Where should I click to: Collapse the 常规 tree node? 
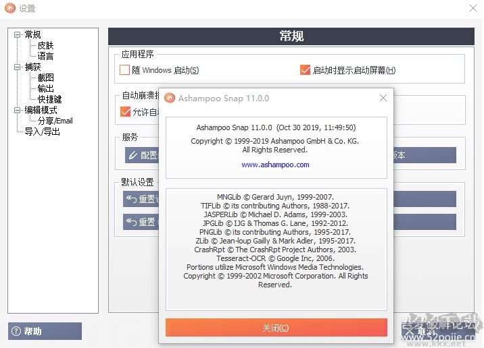[x=17, y=35]
